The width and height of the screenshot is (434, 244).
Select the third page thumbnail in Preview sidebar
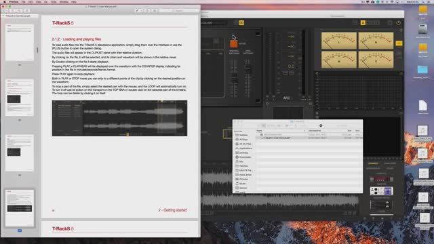click(20, 152)
